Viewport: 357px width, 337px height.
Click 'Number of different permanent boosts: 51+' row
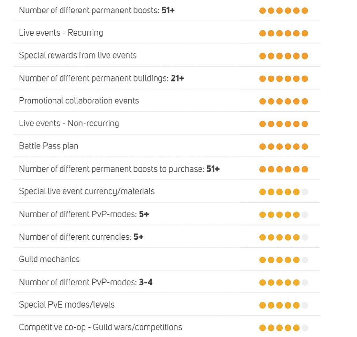[x=97, y=10]
